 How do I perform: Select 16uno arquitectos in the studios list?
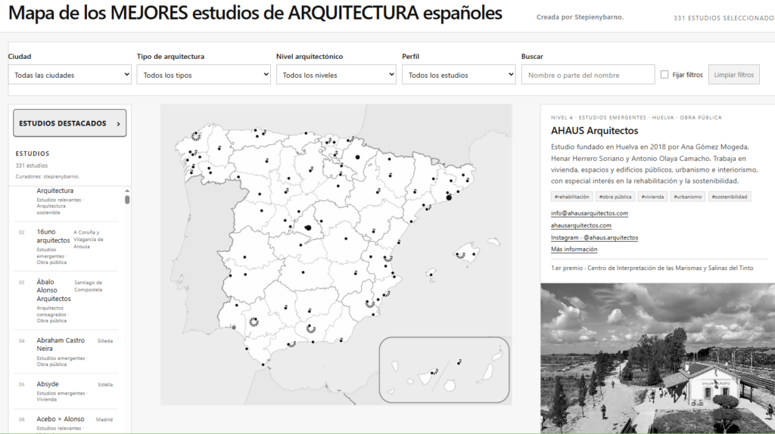pos(66,246)
